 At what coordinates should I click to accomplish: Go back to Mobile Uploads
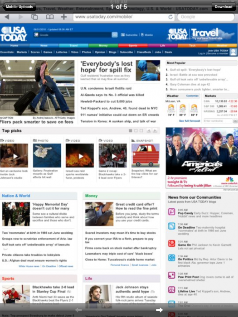click(x=19, y=7)
